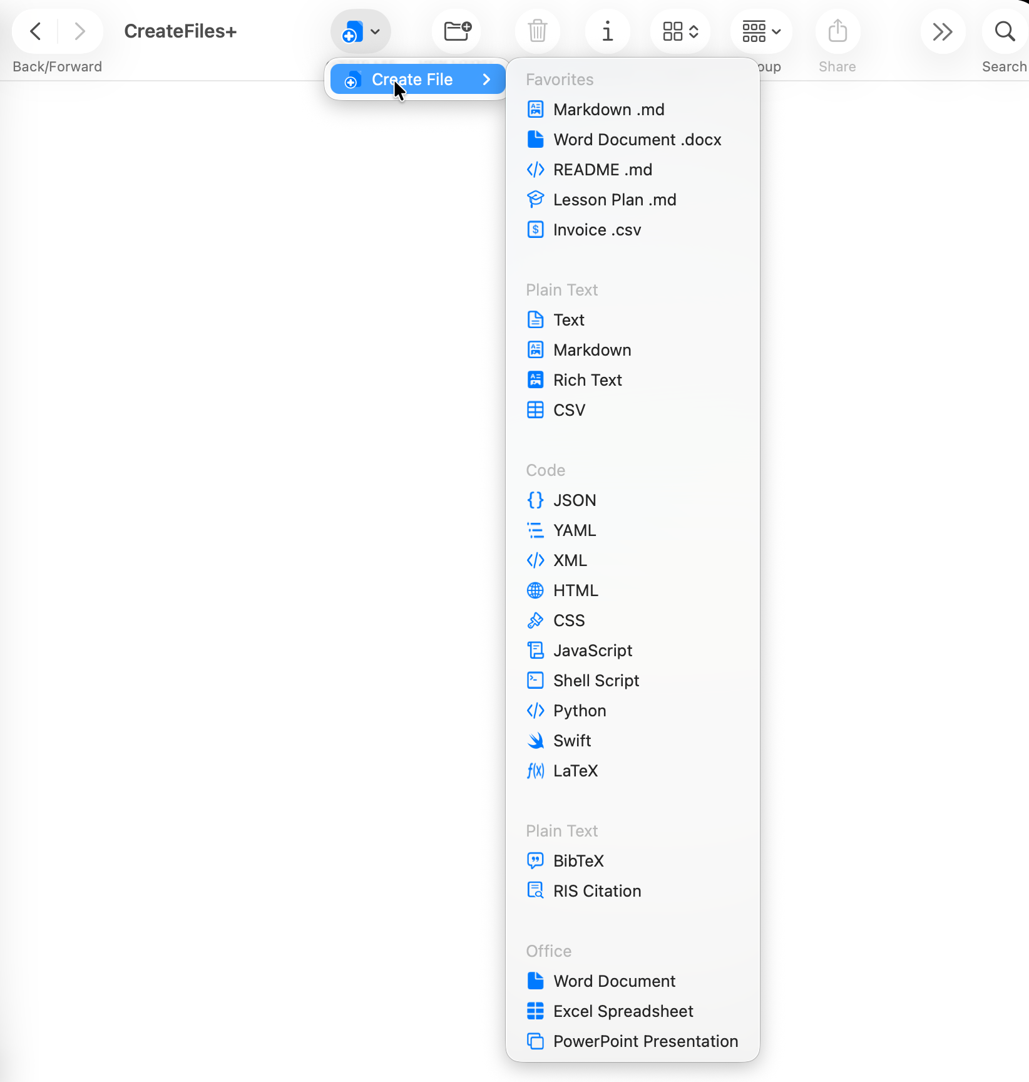Select 'Swift' entry
This screenshot has height=1082, width=1029.
point(633,741)
